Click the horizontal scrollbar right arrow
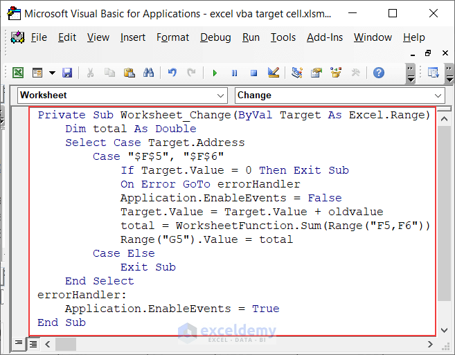The width and height of the screenshot is (455, 355). [x=430, y=344]
